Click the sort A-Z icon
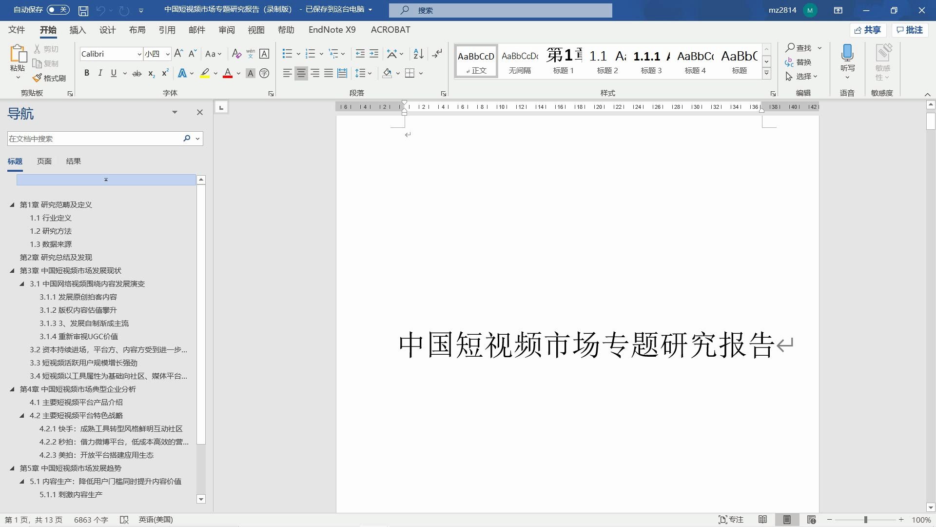 pos(418,54)
